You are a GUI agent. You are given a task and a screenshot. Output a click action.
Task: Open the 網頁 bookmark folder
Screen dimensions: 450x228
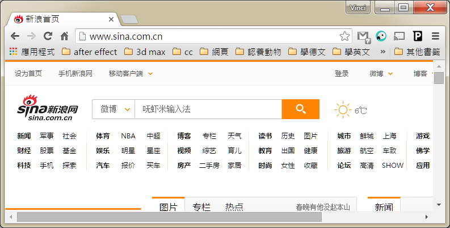[214, 52]
